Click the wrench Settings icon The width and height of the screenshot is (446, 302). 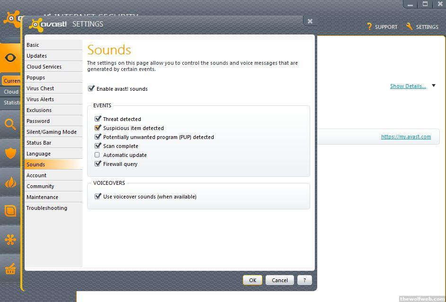410,26
